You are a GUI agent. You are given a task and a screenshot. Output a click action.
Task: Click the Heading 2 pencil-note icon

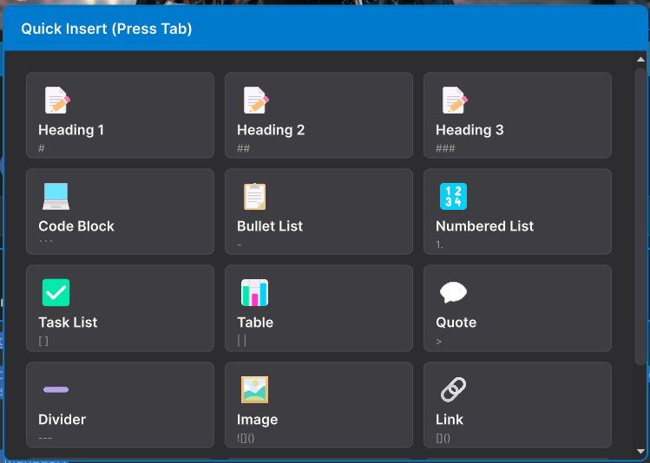(x=254, y=101)
